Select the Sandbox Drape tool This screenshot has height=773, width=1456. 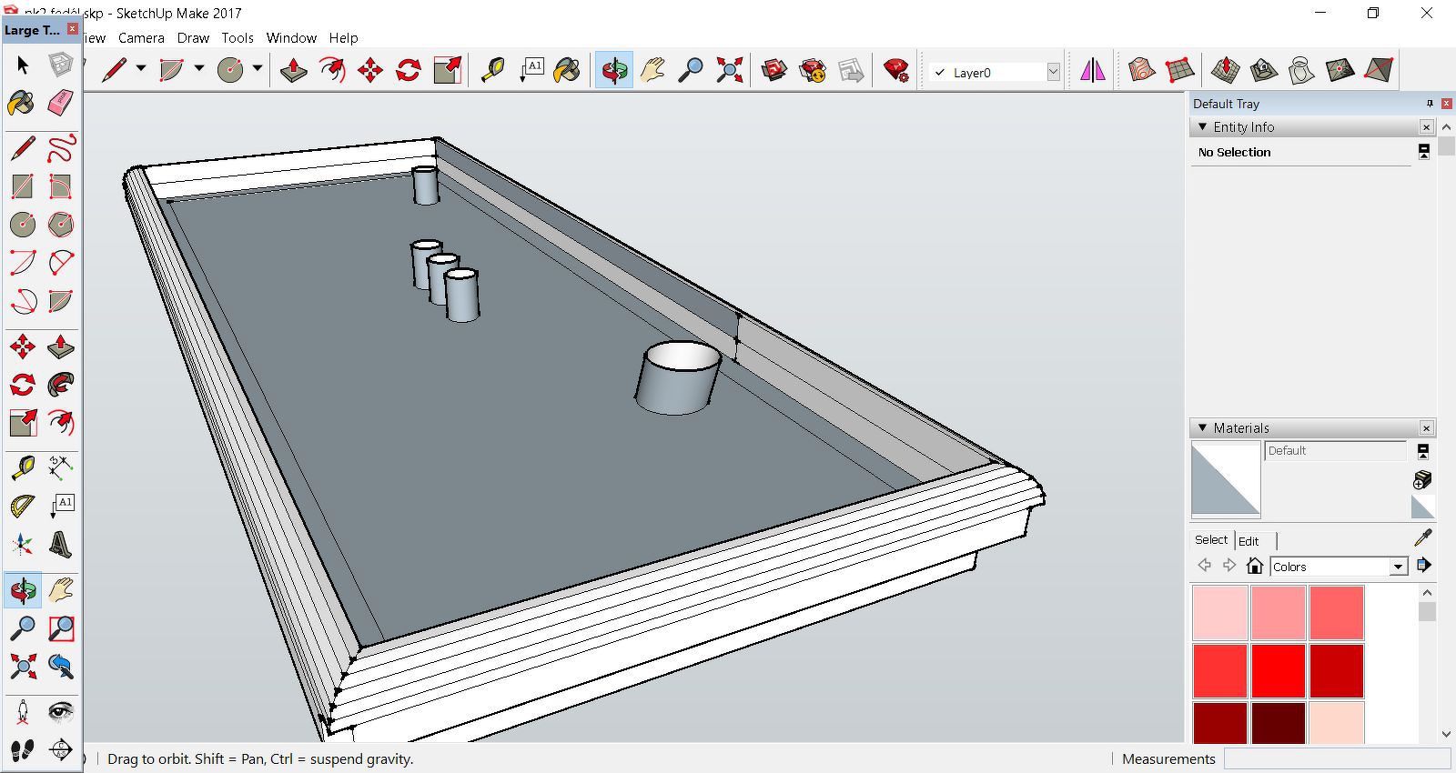[x=1302, y=70]
